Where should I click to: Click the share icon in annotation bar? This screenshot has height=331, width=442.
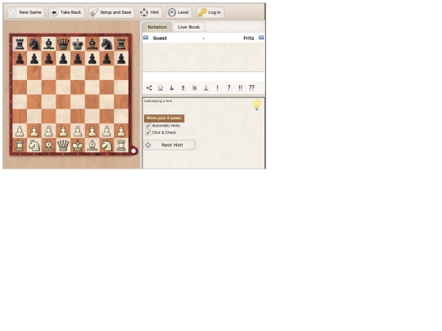(149, 87)
